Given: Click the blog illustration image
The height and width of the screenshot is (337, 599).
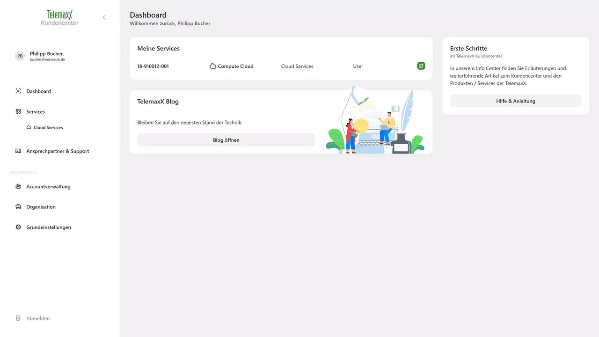Looking at the screenshot, I should [x=375, y=120].
